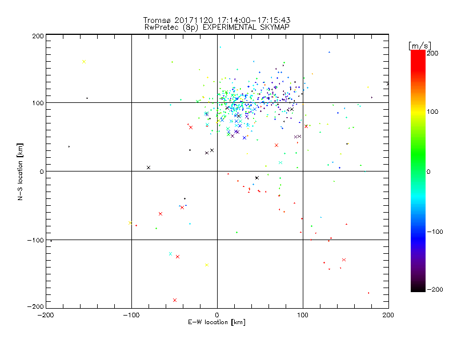The image size is (457, 343).
Task: Click the 200 tick label on the N-S axis
Action: pyautogui.click(x=38, y=36)
